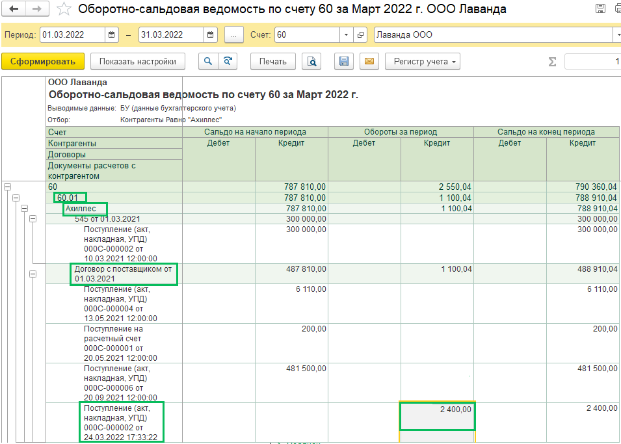Find next with magnifier arrow icon

tap(228, 61)
